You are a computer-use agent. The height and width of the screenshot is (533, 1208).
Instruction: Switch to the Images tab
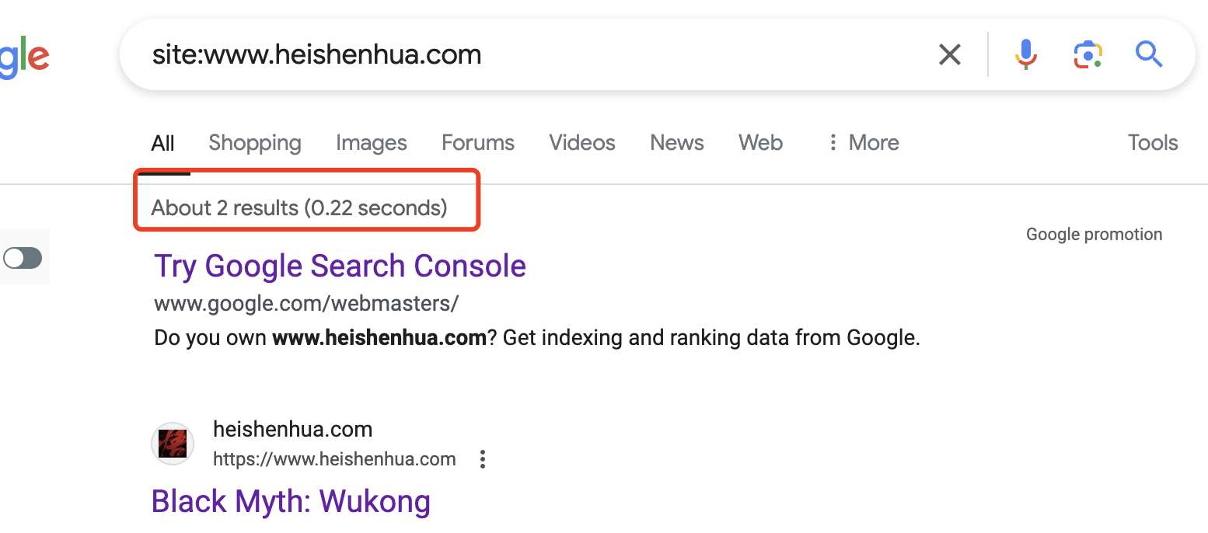371,143
